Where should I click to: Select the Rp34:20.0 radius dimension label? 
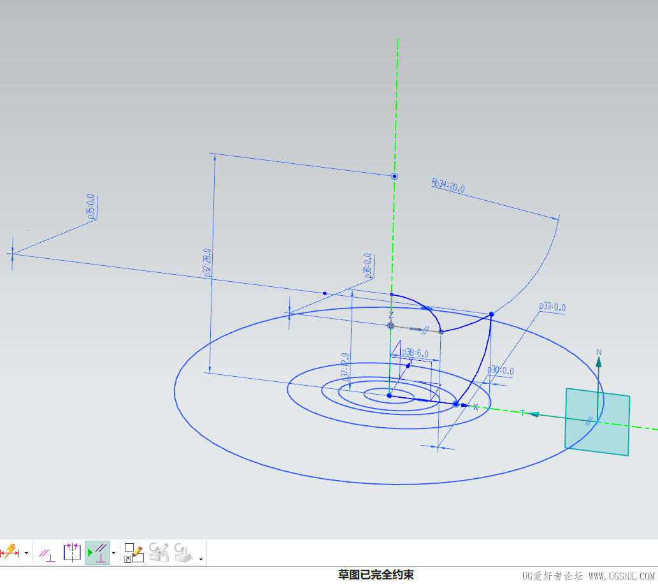pos(448,186)
